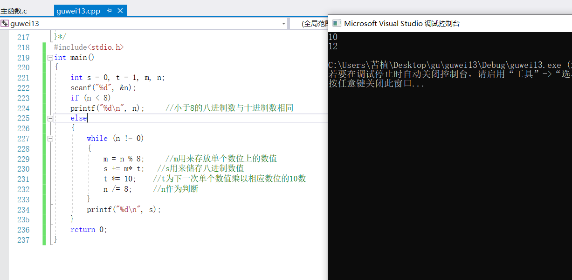Click the 'while (n != 0)' statement
The width and height of the screenshot is (572, 280).
[116, 139]
